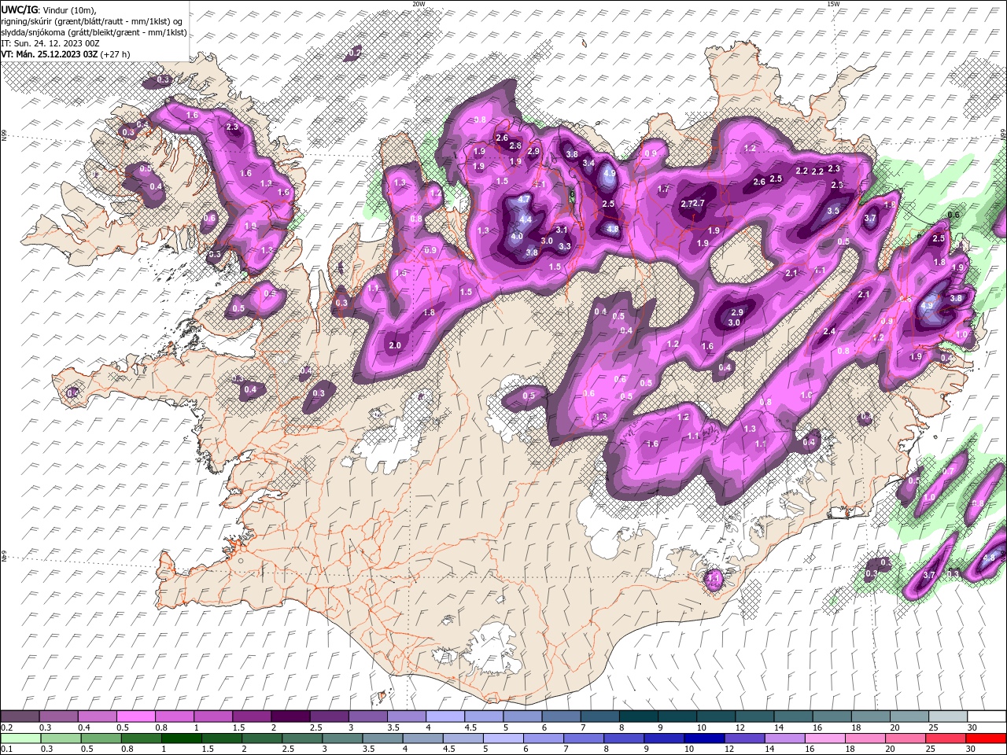Click the pink rain swatch between 16 and 18

[824, 738]
